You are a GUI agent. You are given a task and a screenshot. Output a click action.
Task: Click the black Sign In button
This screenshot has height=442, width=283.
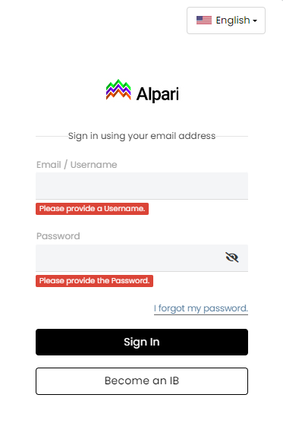coord(142,342)
